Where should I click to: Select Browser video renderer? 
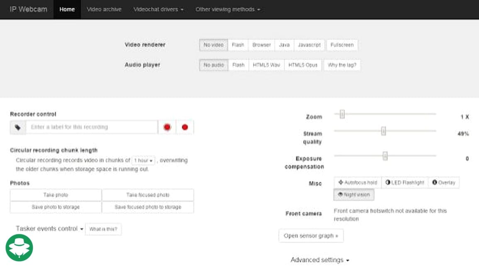tap(261, 45)
